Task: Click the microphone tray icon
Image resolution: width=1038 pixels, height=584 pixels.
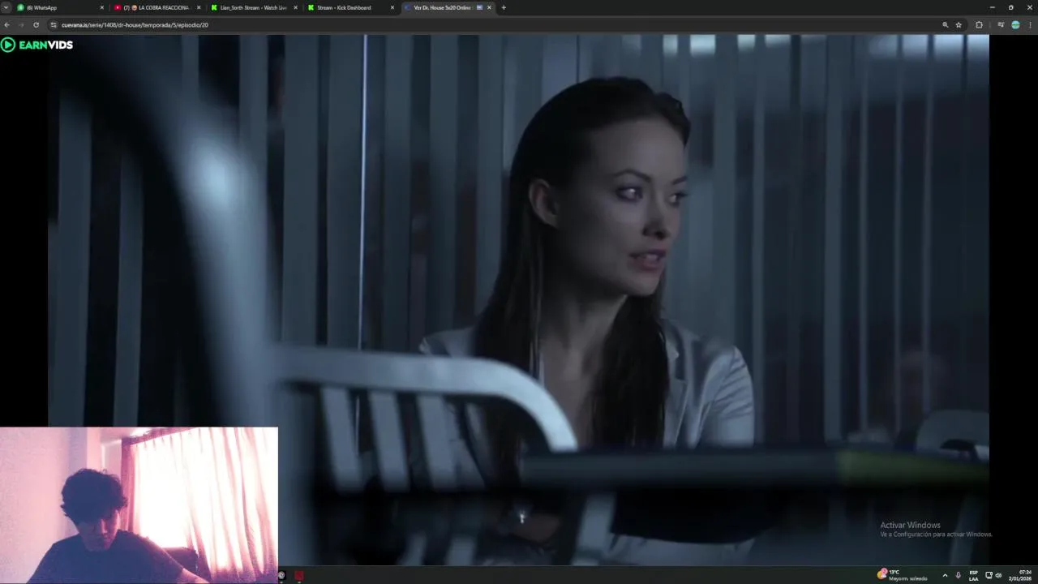Action: click(x=958, y=575)
